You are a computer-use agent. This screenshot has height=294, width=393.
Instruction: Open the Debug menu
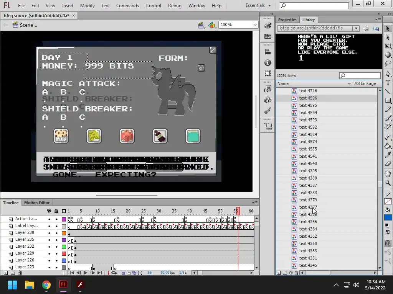[x=175, y=5]
